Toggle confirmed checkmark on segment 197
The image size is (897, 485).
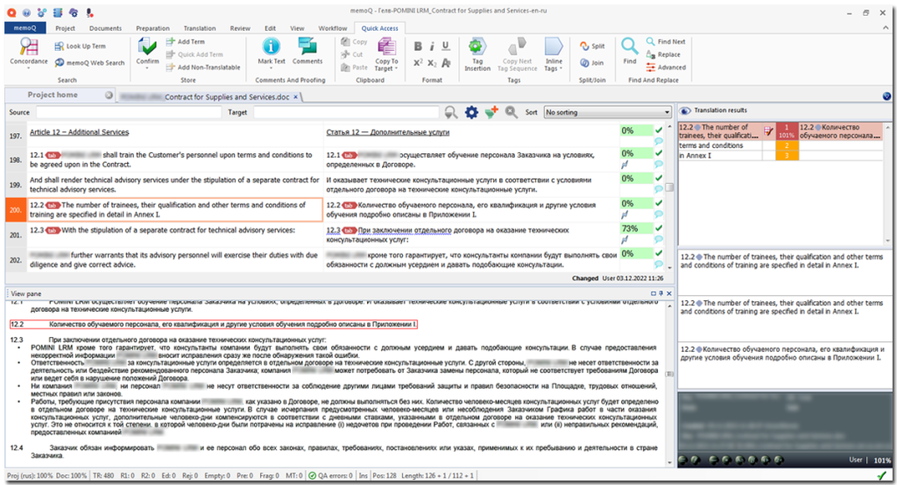[659, 130]
